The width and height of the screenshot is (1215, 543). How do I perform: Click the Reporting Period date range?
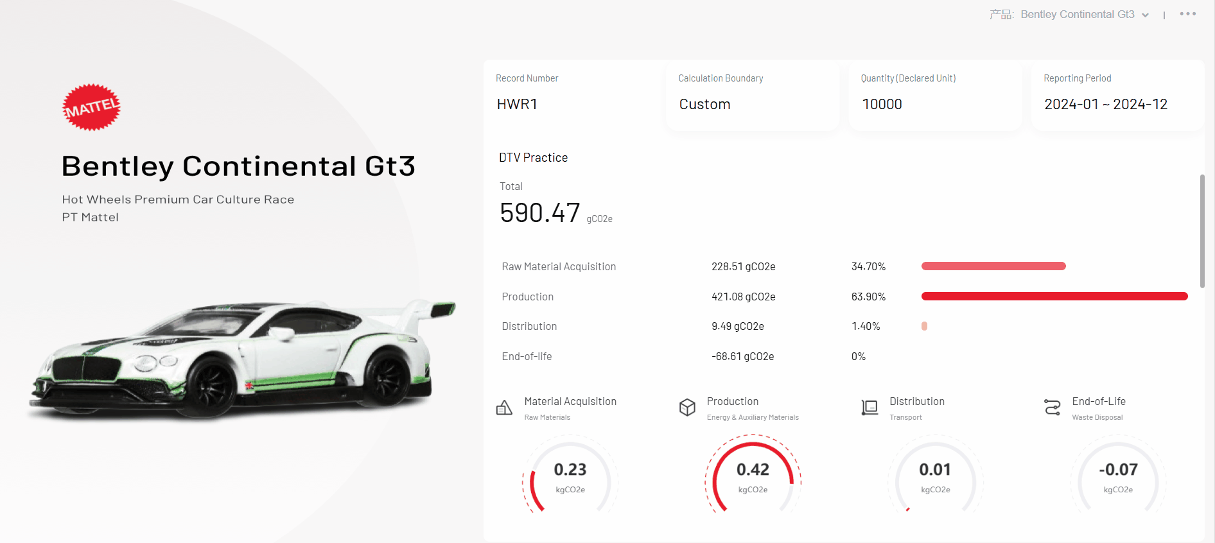(1105, 104)
